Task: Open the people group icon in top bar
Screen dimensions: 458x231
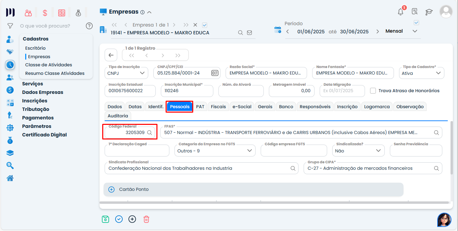Action: (28, 13)
